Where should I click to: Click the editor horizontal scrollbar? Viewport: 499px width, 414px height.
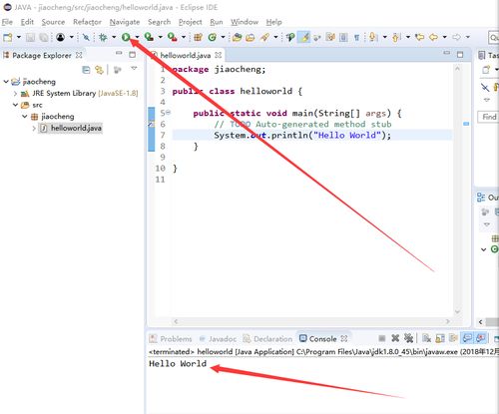(x=311, y=321)
